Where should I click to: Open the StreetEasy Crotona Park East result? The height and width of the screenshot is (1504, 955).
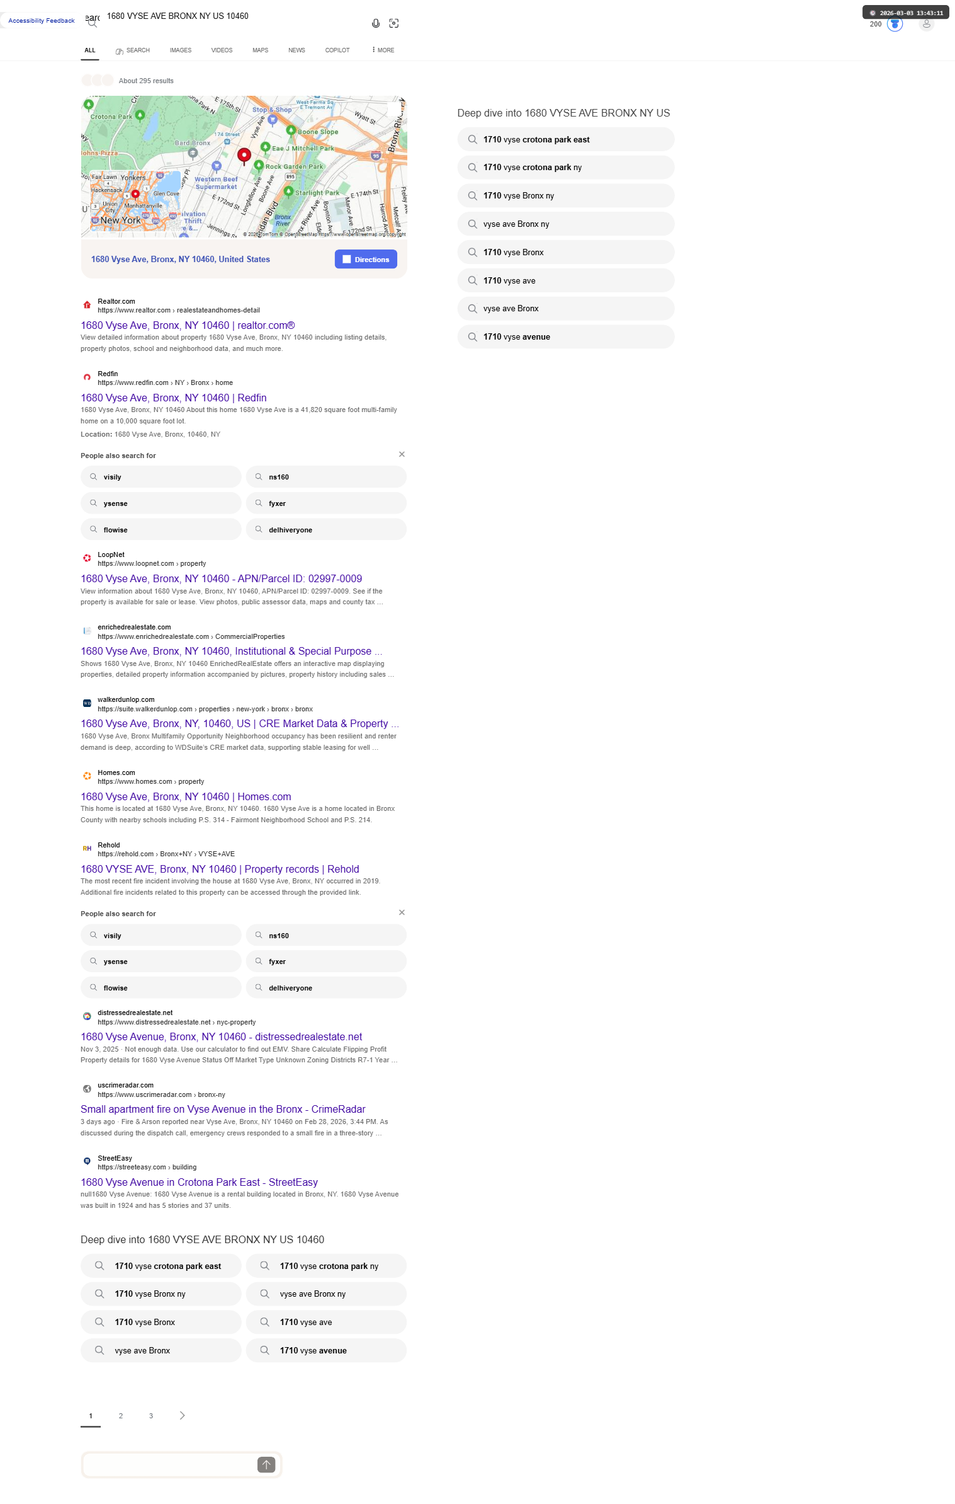[199, 1183]
